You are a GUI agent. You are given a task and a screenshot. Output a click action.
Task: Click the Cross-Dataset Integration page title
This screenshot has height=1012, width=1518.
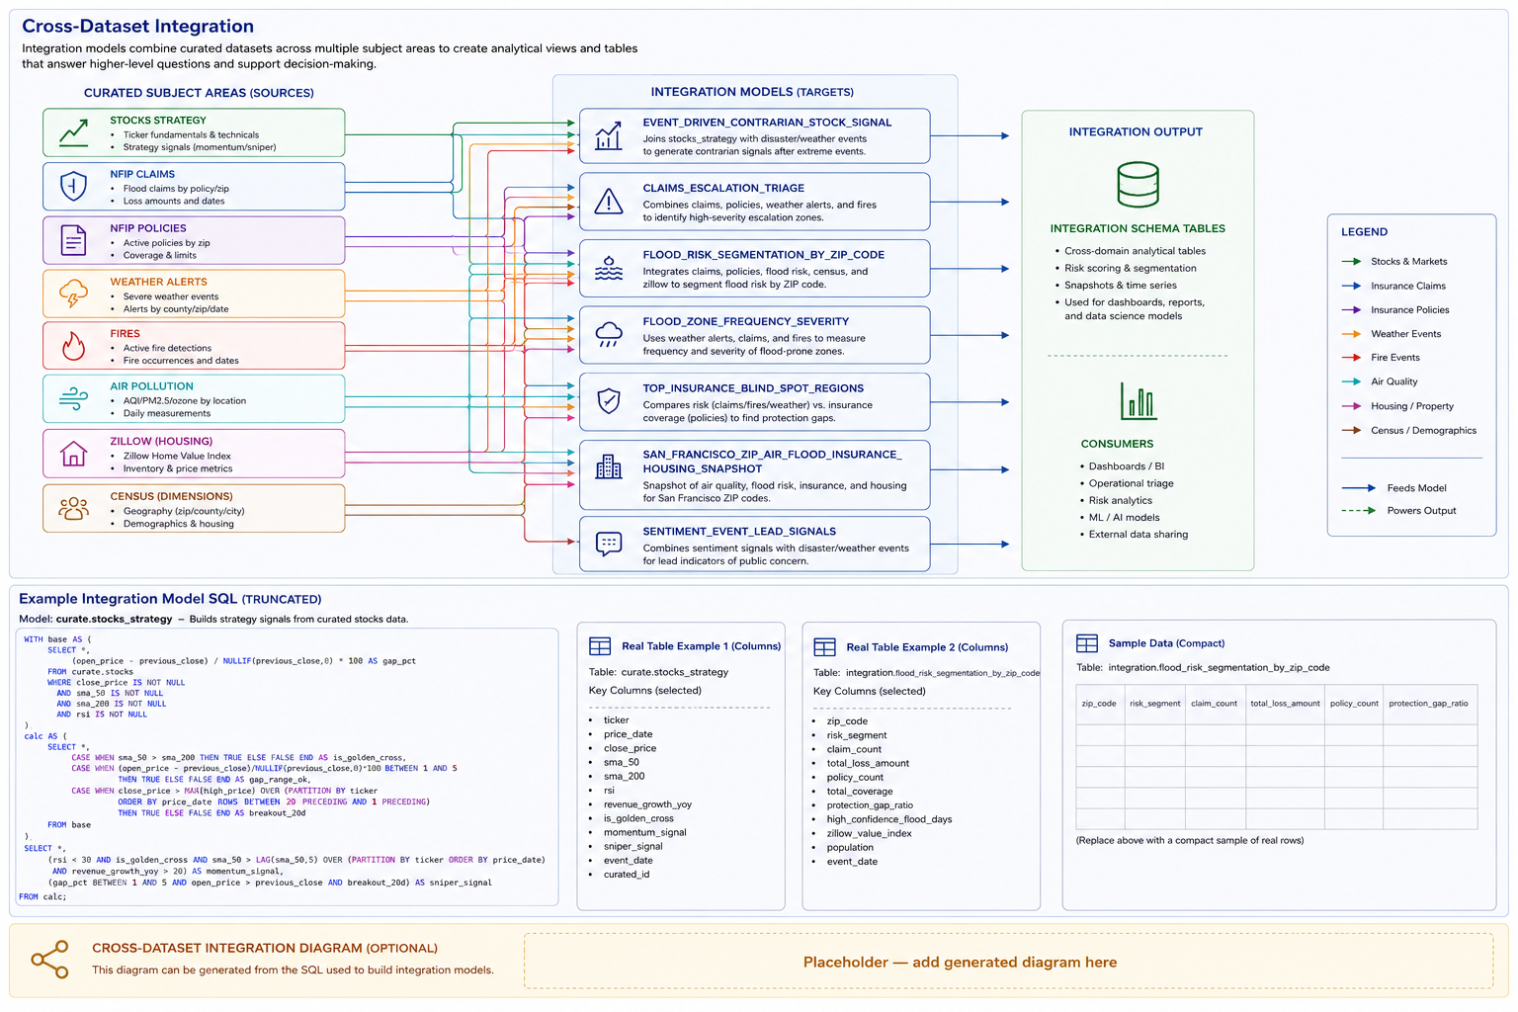(x=138, y=27)
